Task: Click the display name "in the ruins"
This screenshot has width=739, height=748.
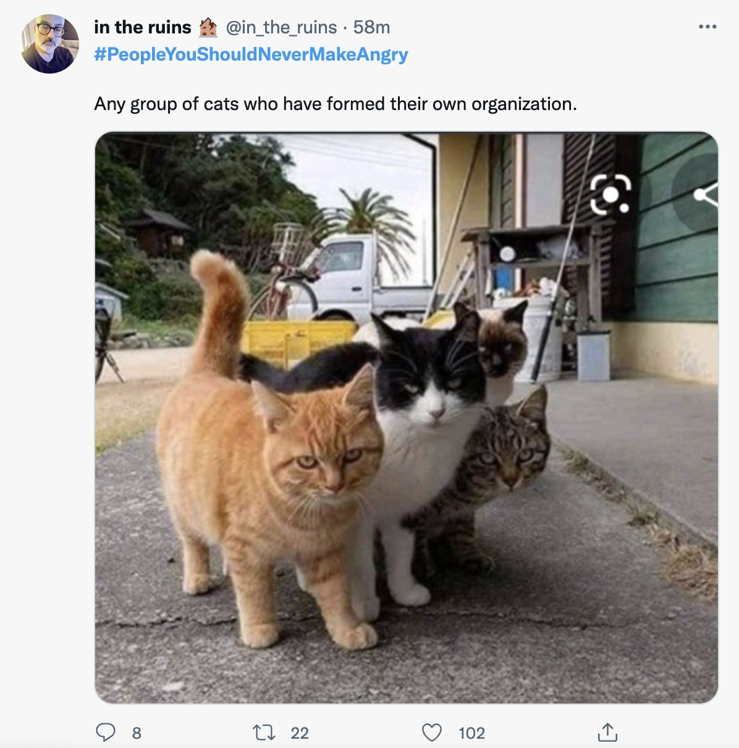Action: (143, 27)
